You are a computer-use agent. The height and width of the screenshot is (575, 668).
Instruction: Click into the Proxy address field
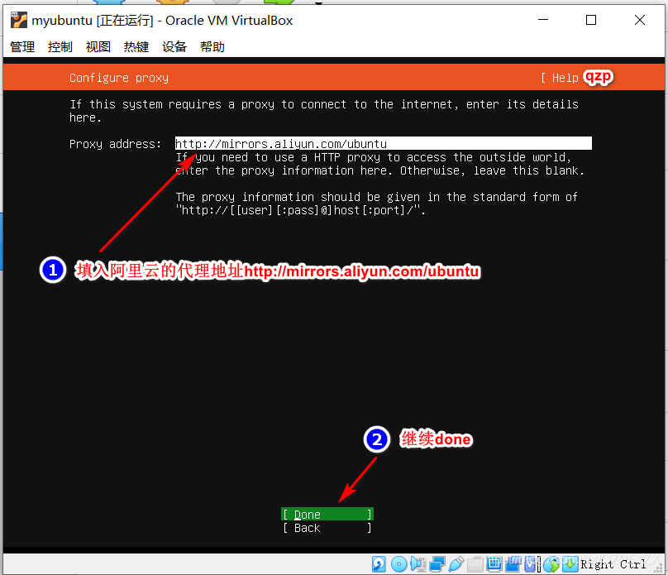coord(384,143)
